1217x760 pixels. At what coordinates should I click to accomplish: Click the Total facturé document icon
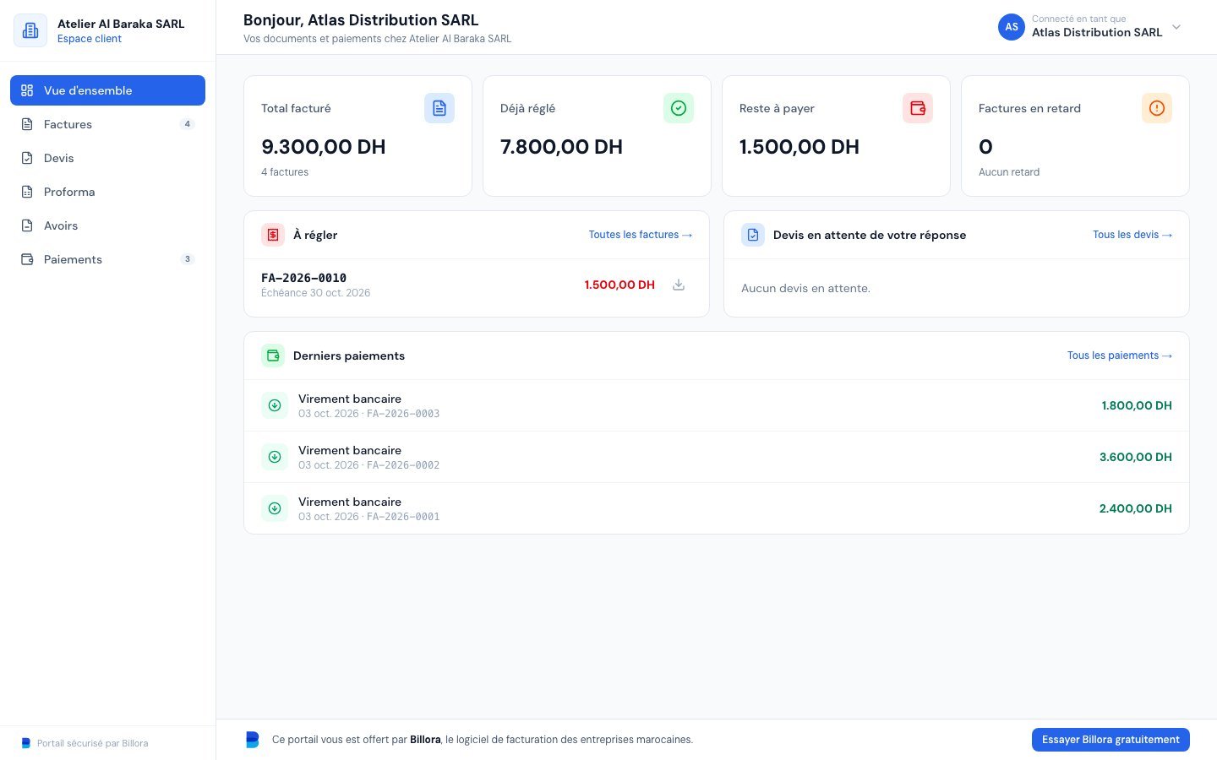pos(439,108)
